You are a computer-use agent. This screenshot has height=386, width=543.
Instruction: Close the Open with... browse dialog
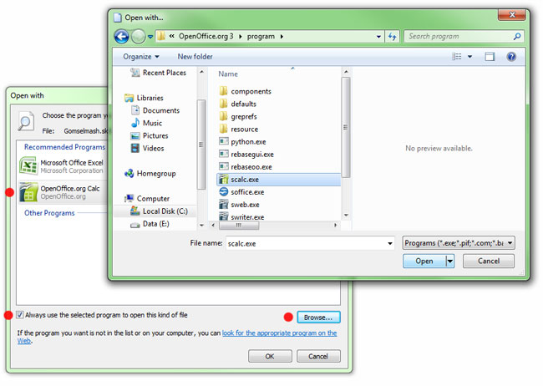512,14
